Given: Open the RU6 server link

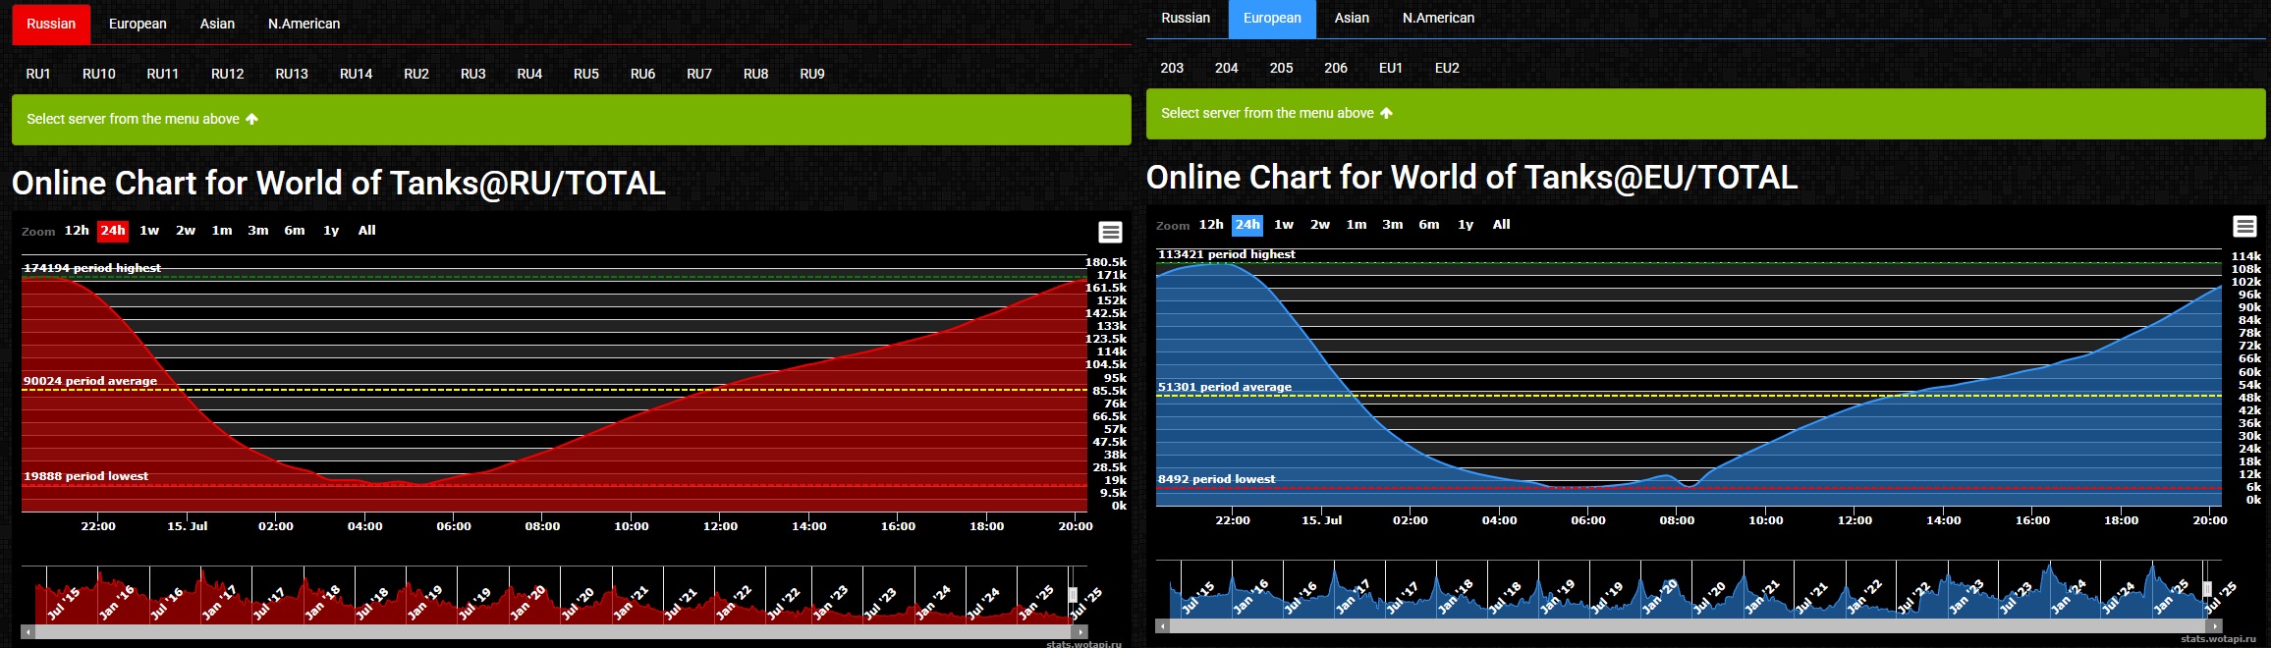Looking at the screenshot, I should [642, 74].
